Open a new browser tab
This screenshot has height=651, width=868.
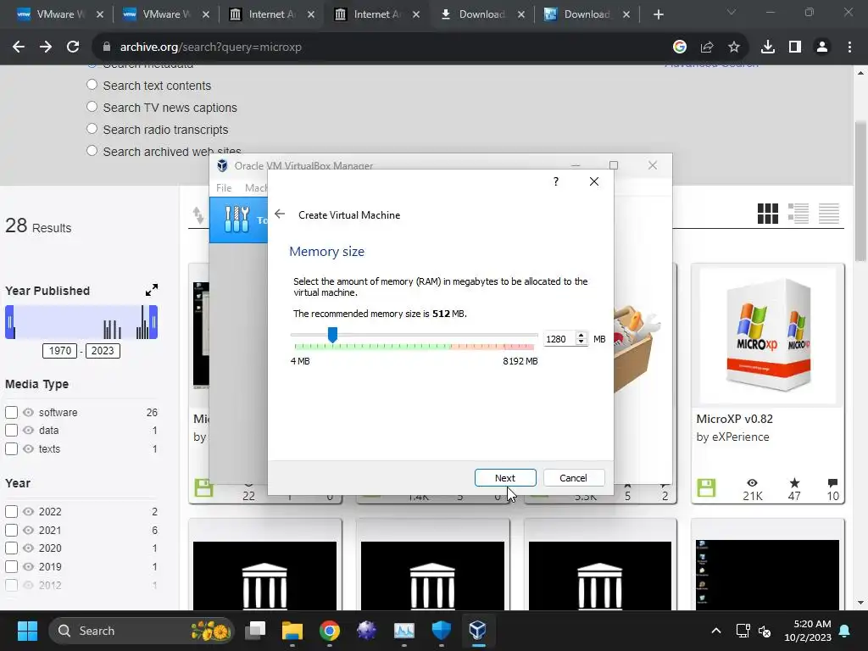coord(658,14)
